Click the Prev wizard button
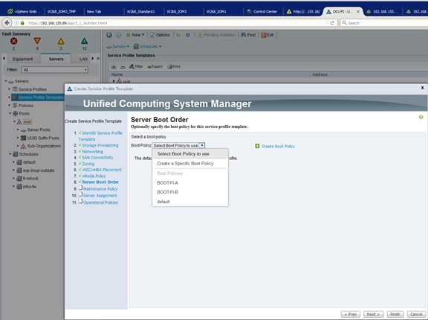Viewport: 428px width, 320px height. click(x=351, y=314)
